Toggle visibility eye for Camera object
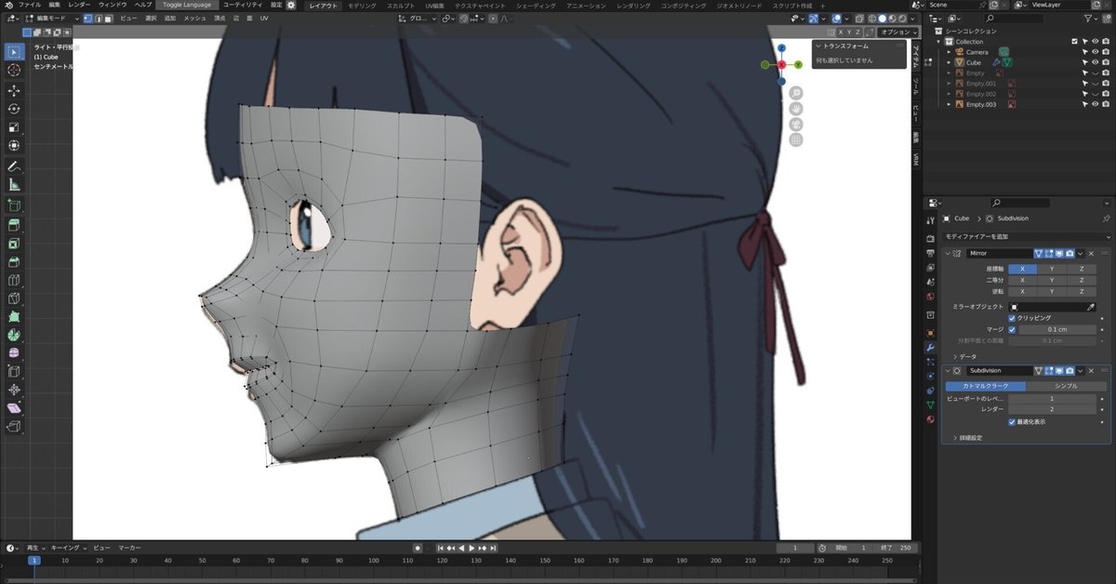1116x584 pixels. (1095, 52)
